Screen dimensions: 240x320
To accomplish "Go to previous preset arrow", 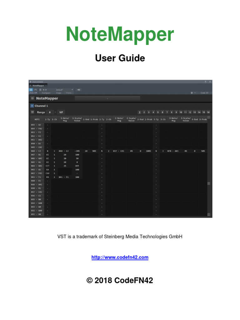I will click(43, 90).
